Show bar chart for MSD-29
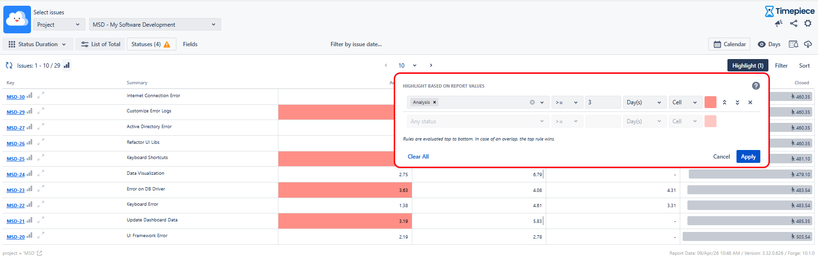This screenshot has width=818, height=260. (30, 111)
